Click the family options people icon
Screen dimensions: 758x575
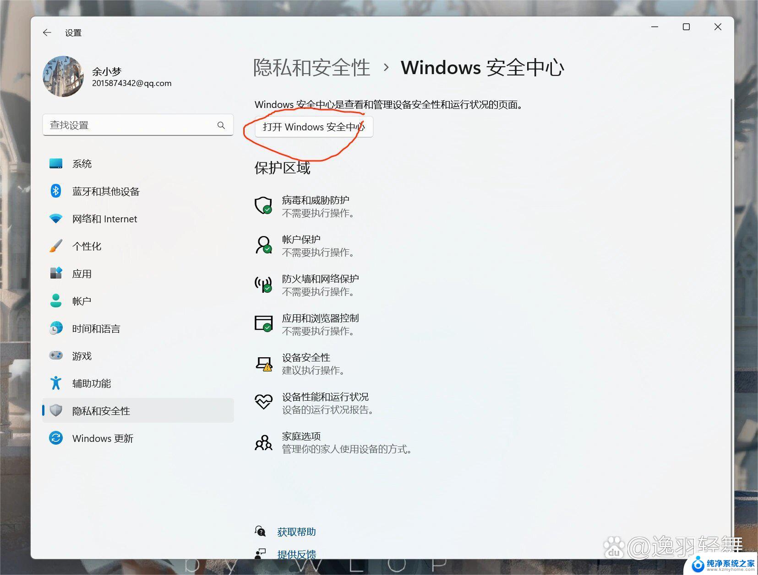click(x=263, y=442)
